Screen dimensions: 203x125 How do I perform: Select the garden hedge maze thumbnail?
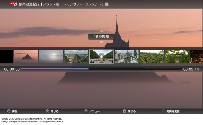pyautogui.click(x=152, y=57)
